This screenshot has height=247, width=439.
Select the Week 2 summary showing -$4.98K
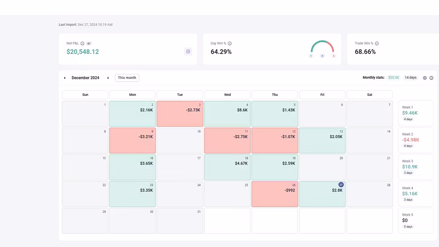pos(415,140)
